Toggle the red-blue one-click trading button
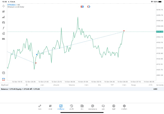This screenshot has width=164, height=114. 82,7
